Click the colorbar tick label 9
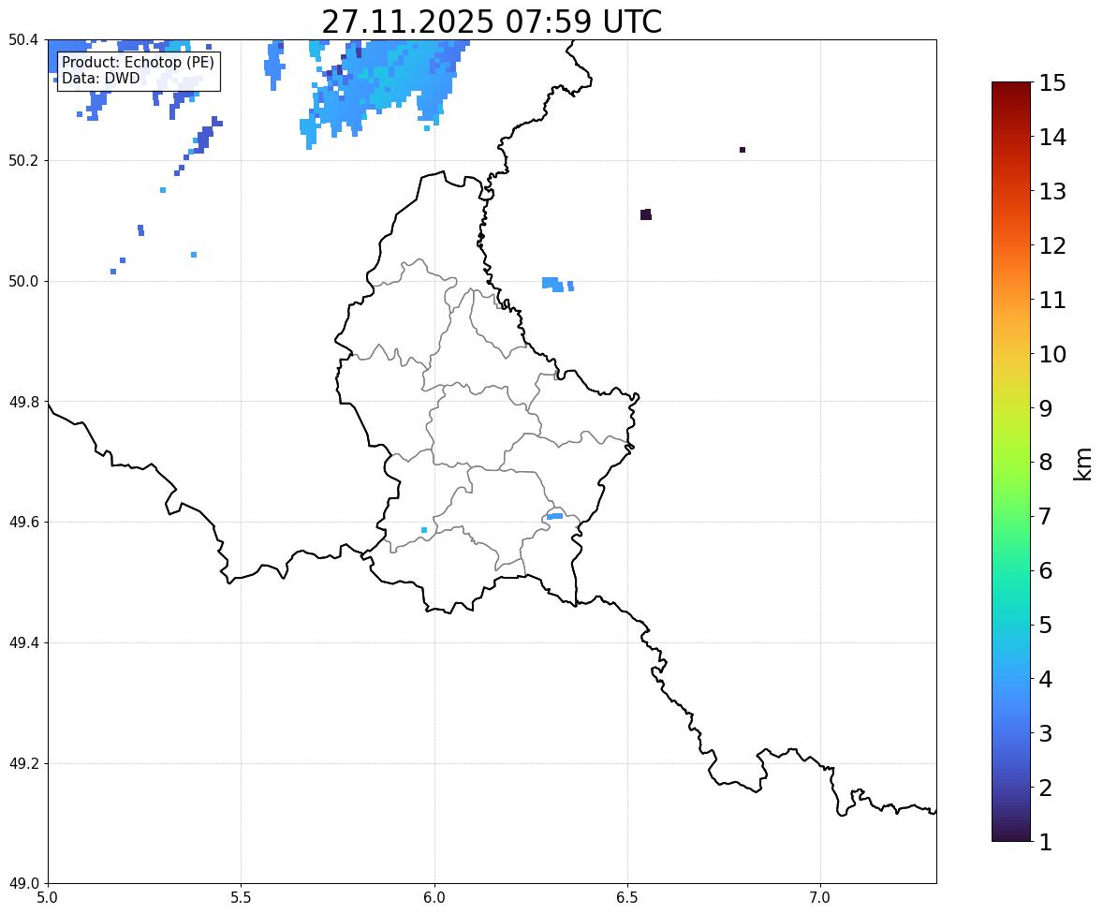This screenshot has height=914, width=1103. coord(1046,408)
